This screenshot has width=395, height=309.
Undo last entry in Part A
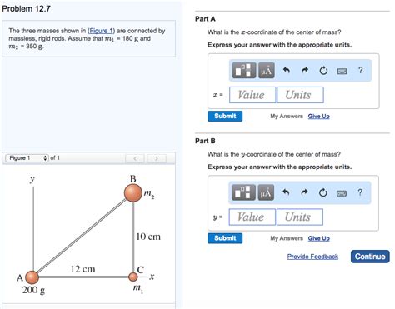click(287, 71)
